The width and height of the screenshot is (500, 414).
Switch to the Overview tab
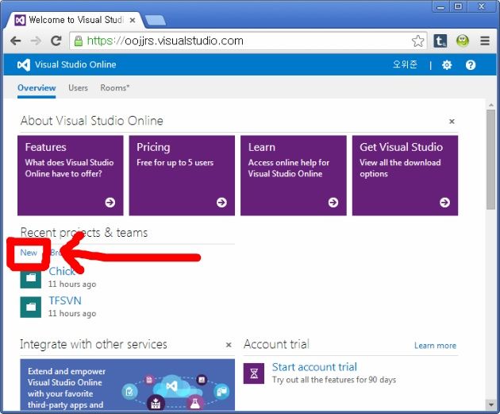point(37,87)
